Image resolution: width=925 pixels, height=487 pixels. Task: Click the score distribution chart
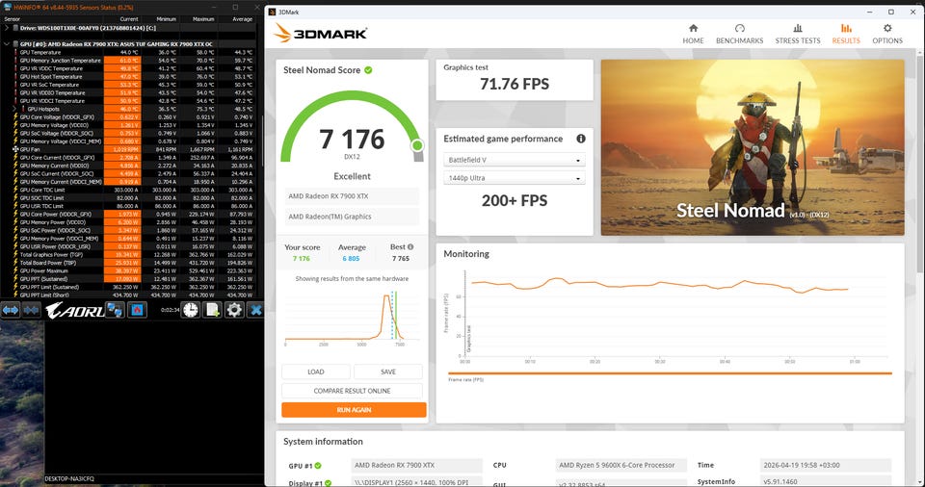[353, 317]
